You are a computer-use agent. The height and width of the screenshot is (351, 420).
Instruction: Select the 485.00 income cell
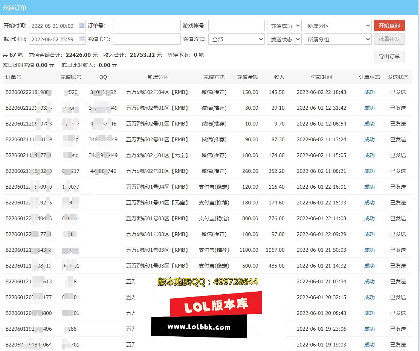(276, 266)
